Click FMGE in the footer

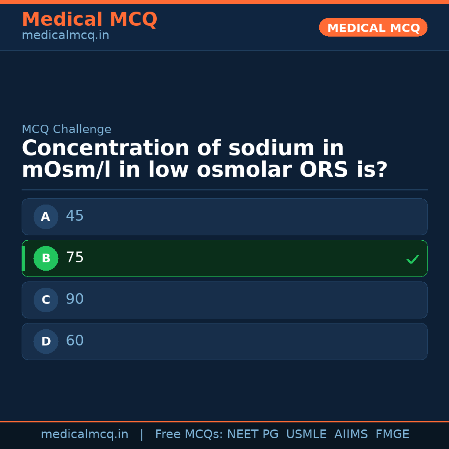(392, 434)
